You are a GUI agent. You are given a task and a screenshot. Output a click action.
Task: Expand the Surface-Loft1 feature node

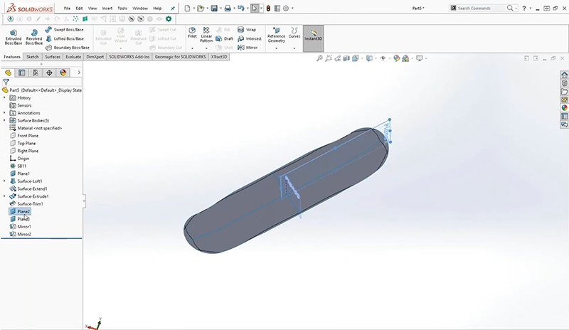4,181
